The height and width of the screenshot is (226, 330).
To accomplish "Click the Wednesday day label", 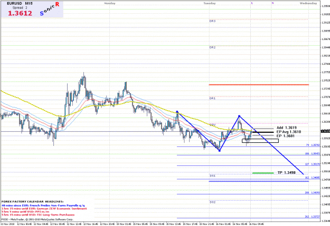I will [x=308, y=3].
